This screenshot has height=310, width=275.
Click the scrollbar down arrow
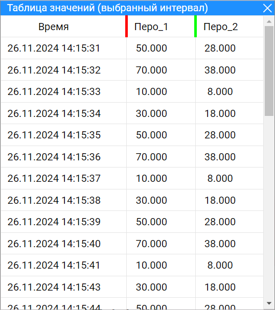(x=269, y=303)
